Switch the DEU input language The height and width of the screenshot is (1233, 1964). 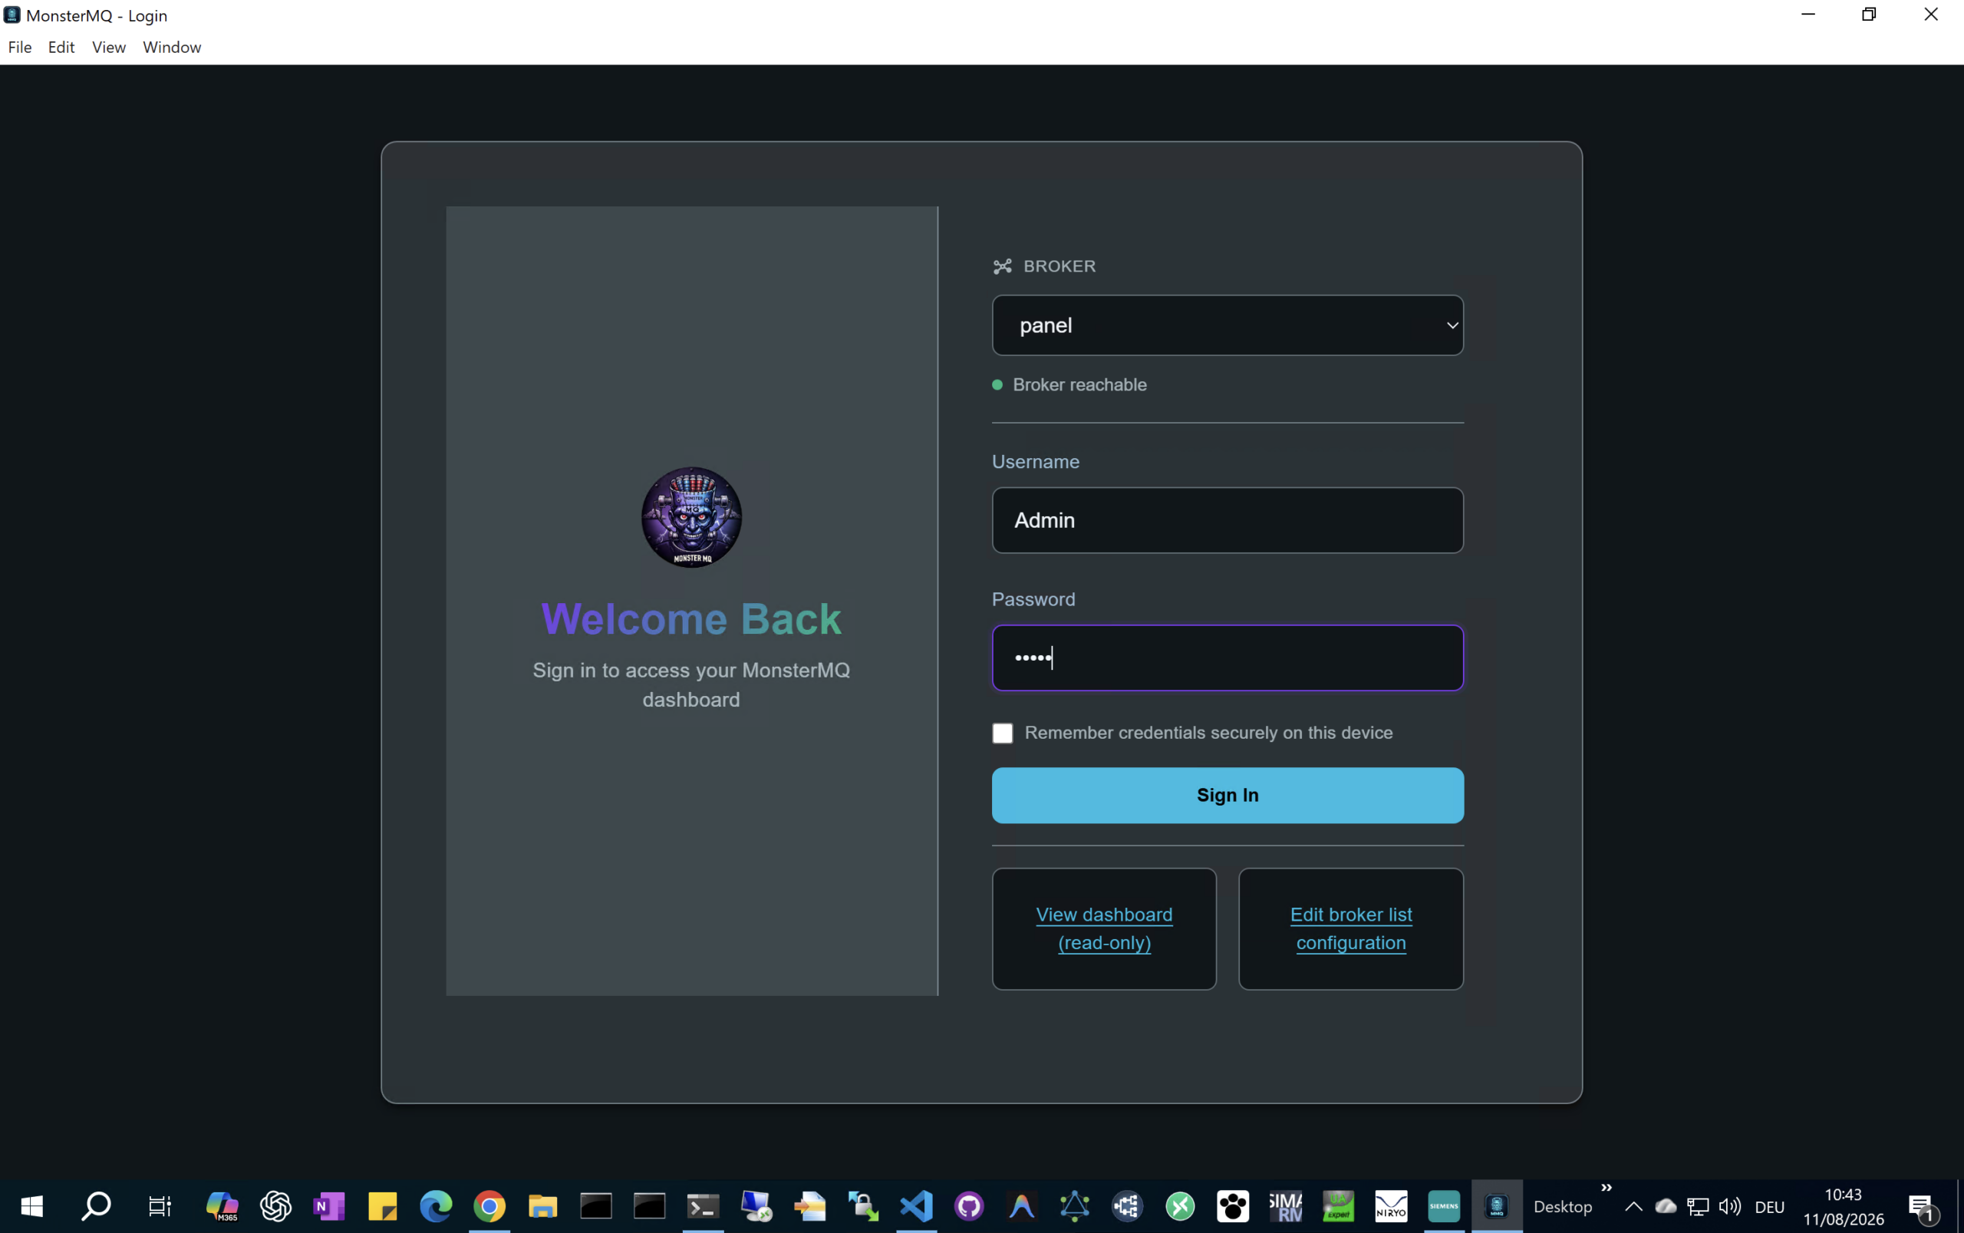click(1769, 1207)
